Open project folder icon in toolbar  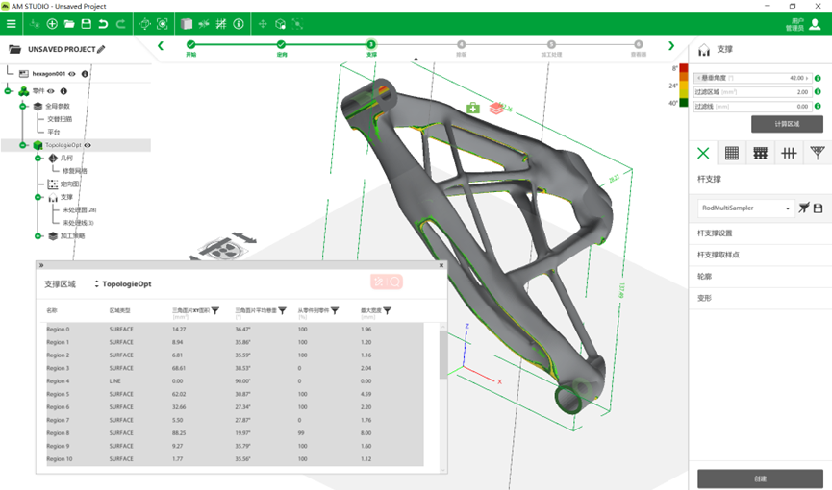tap(69, 24)
